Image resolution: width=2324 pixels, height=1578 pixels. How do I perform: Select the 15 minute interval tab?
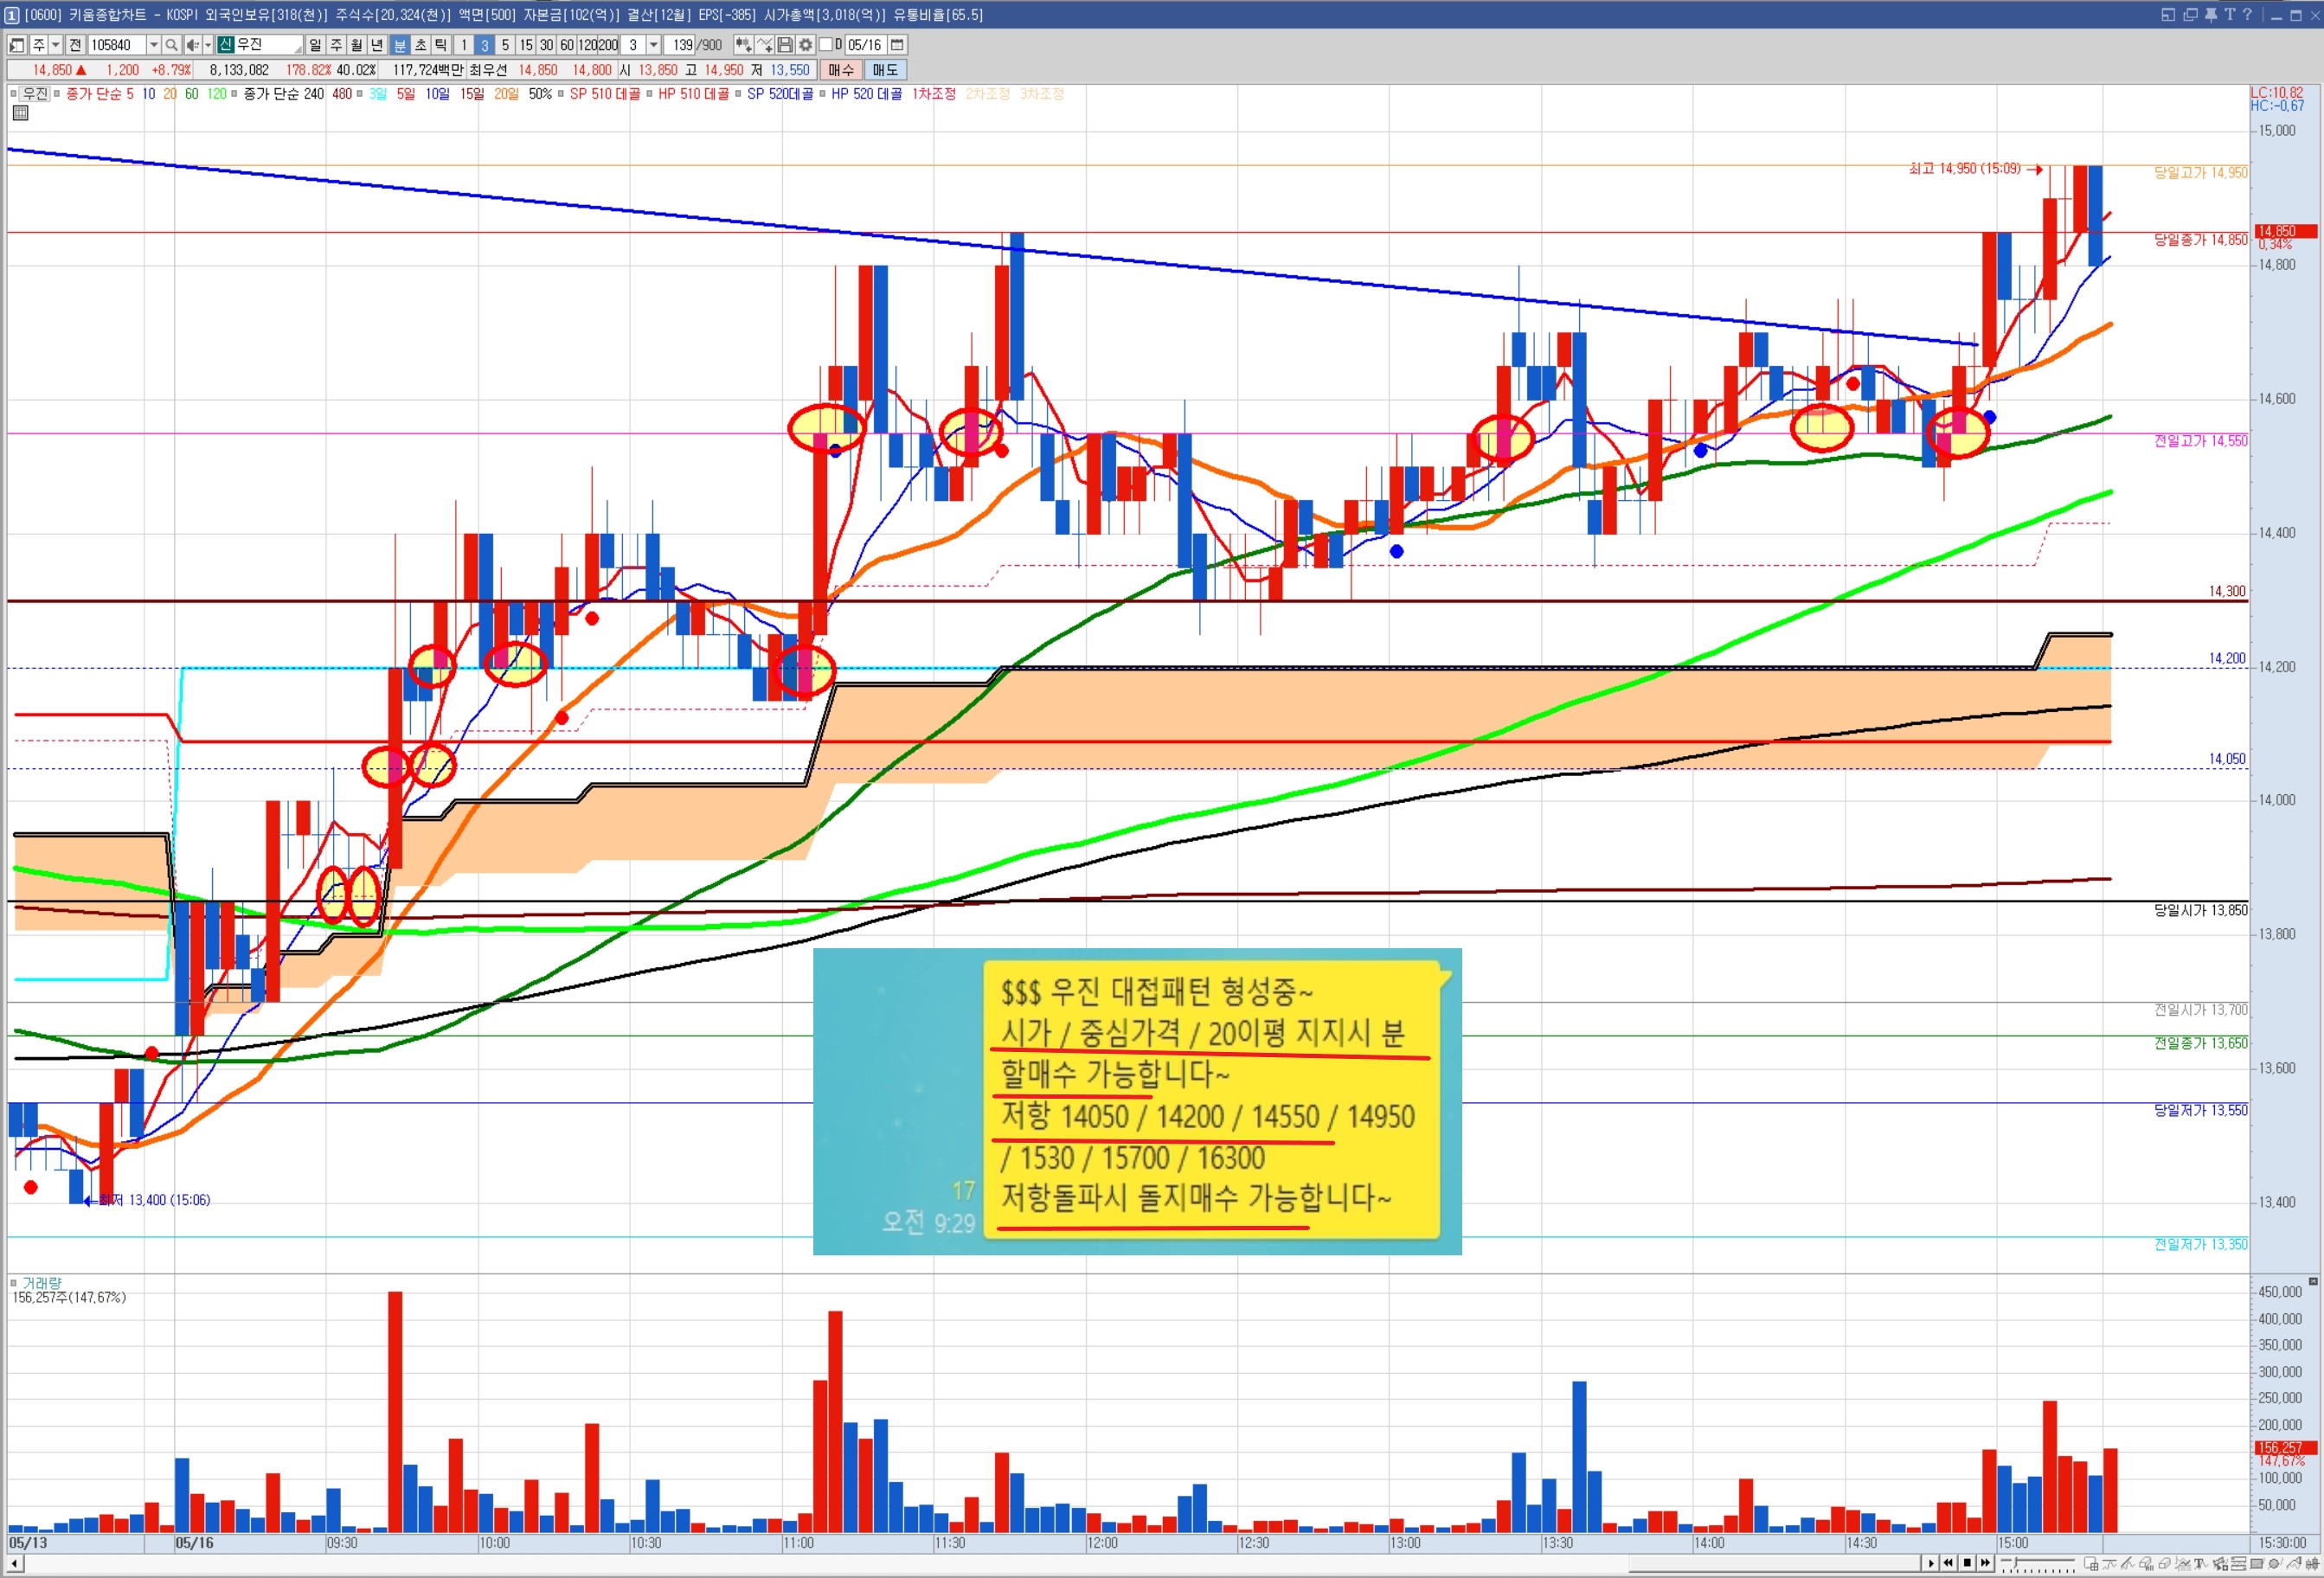526,45
